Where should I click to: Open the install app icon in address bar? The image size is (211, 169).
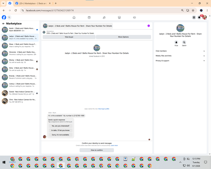(x=188, y=11)
